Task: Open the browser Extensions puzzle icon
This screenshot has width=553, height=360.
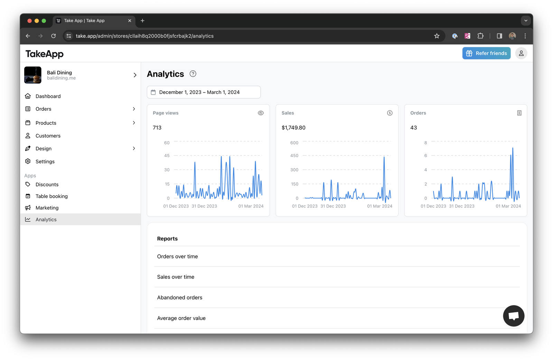Action: [480, 36]
